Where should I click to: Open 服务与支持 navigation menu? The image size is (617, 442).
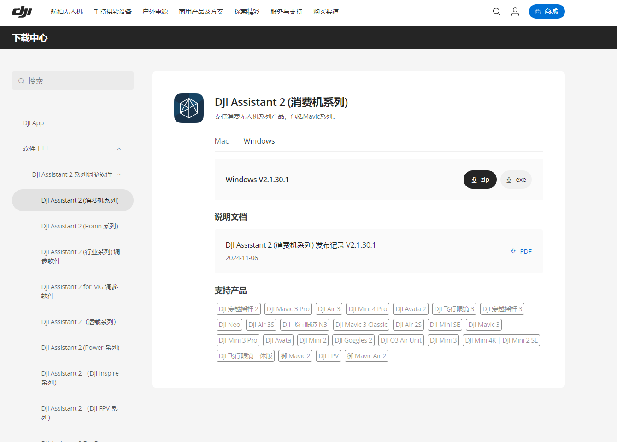tap(286, 12)
